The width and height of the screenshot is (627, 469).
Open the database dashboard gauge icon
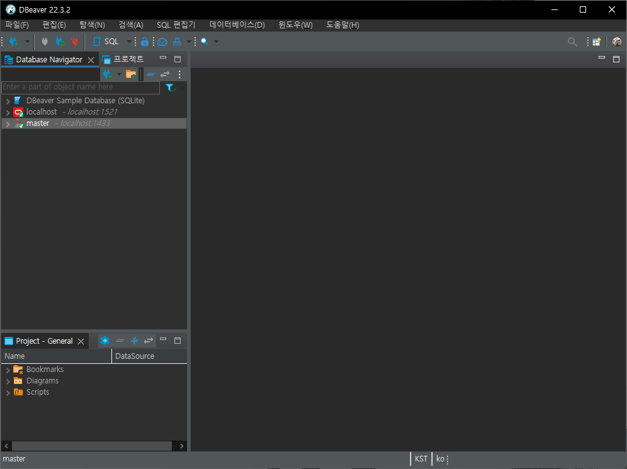point(162,42)
